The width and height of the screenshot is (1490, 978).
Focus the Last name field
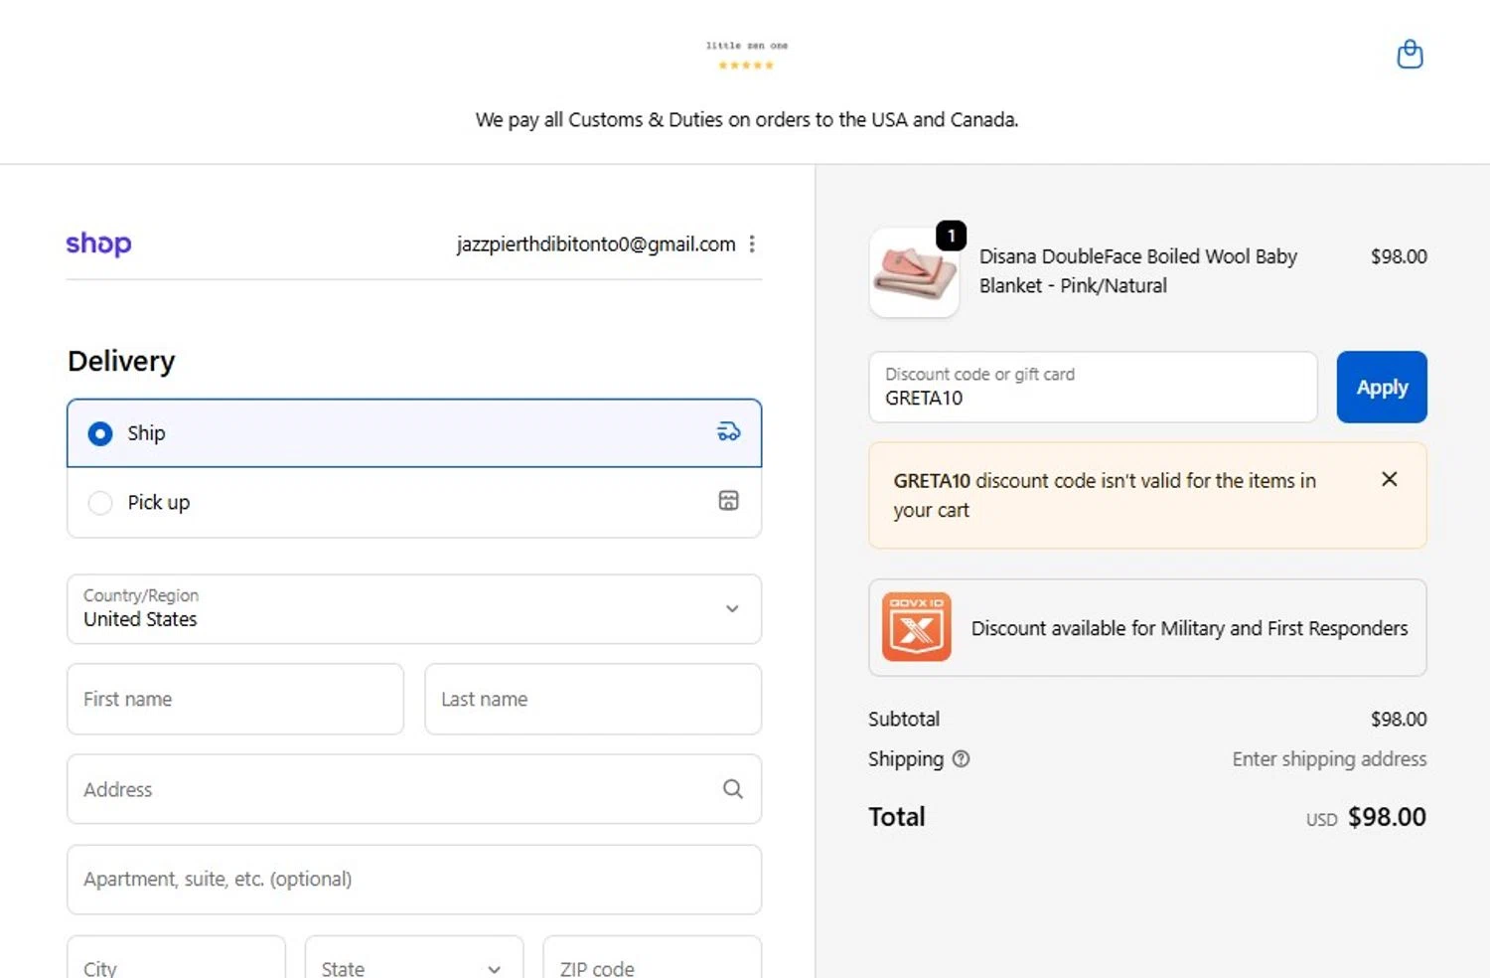593,699
